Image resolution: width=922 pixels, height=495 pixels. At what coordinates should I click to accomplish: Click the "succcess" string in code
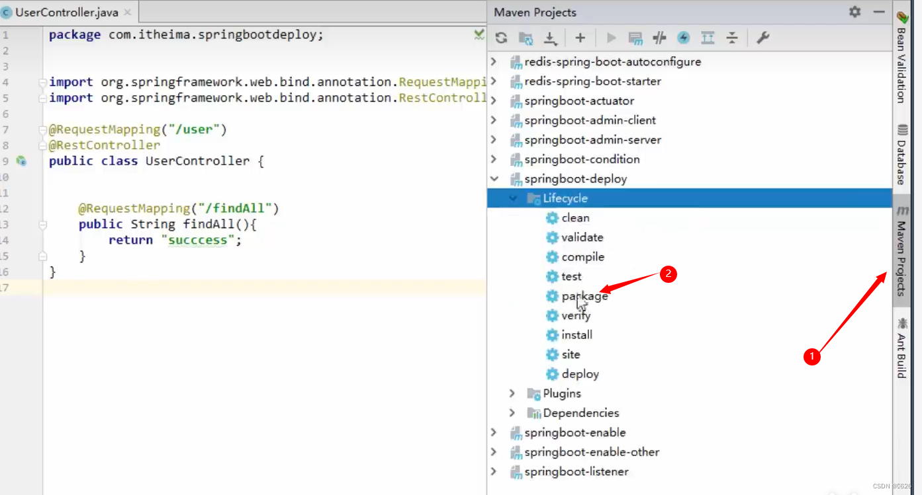[x=197, y=240]
